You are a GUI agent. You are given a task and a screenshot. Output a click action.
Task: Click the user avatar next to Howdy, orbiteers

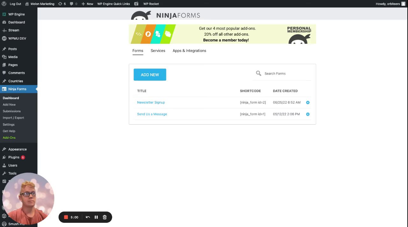[403, 4]
